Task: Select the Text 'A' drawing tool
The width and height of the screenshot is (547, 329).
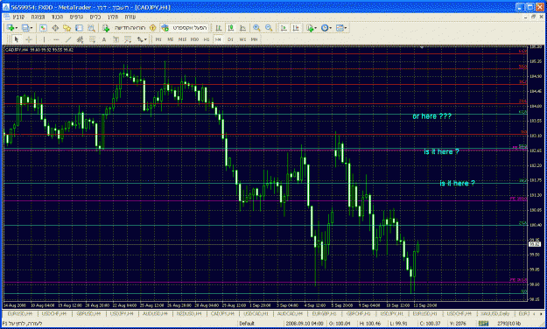Action: pyautogui.click(x=103, y=39)
